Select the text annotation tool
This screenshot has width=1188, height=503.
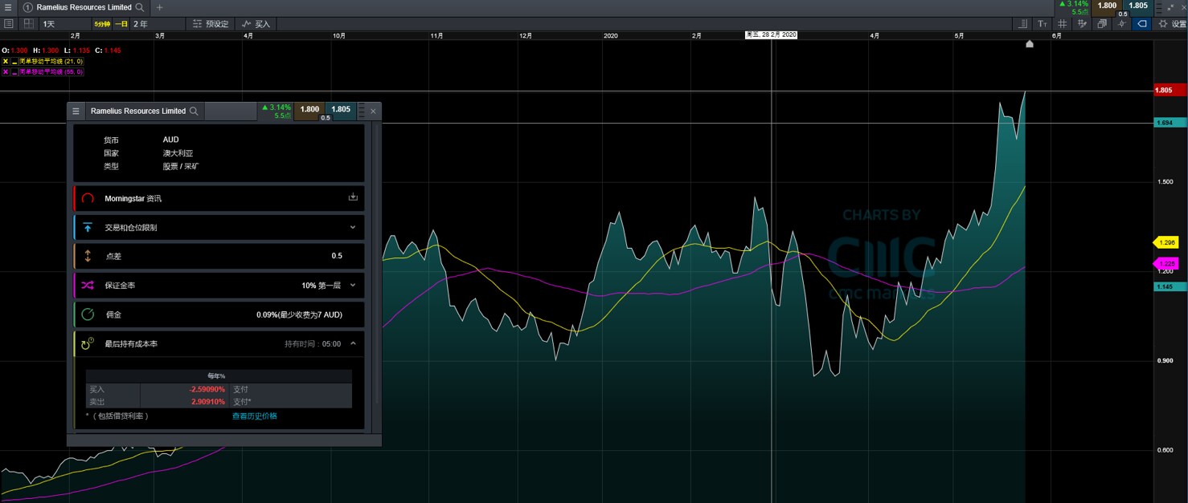coord(1043,24)
